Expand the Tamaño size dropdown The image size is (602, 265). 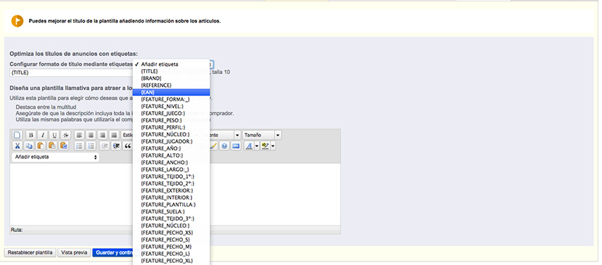[278, 135]
